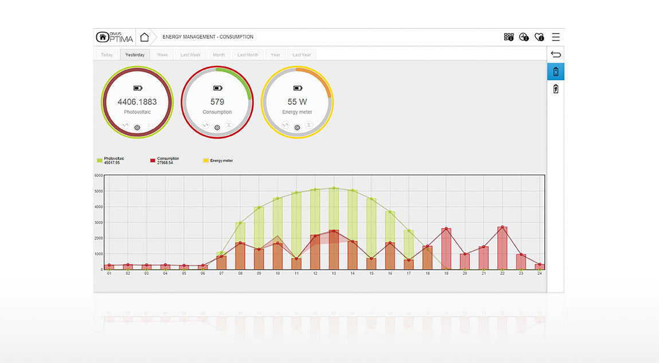Select the charging battery sidebar icon
The image size is (659, 363).
[556, 89]
